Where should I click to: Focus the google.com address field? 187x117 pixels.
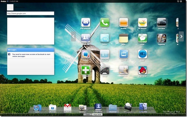coord(30,13)
